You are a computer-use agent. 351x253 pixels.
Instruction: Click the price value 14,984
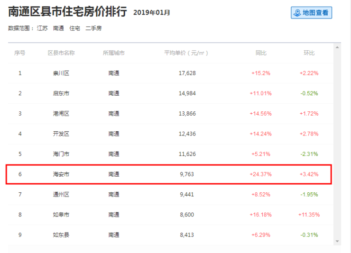pos(187,93)
